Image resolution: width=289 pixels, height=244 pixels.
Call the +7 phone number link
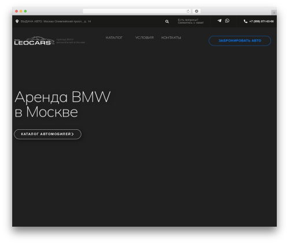point(261,21)
